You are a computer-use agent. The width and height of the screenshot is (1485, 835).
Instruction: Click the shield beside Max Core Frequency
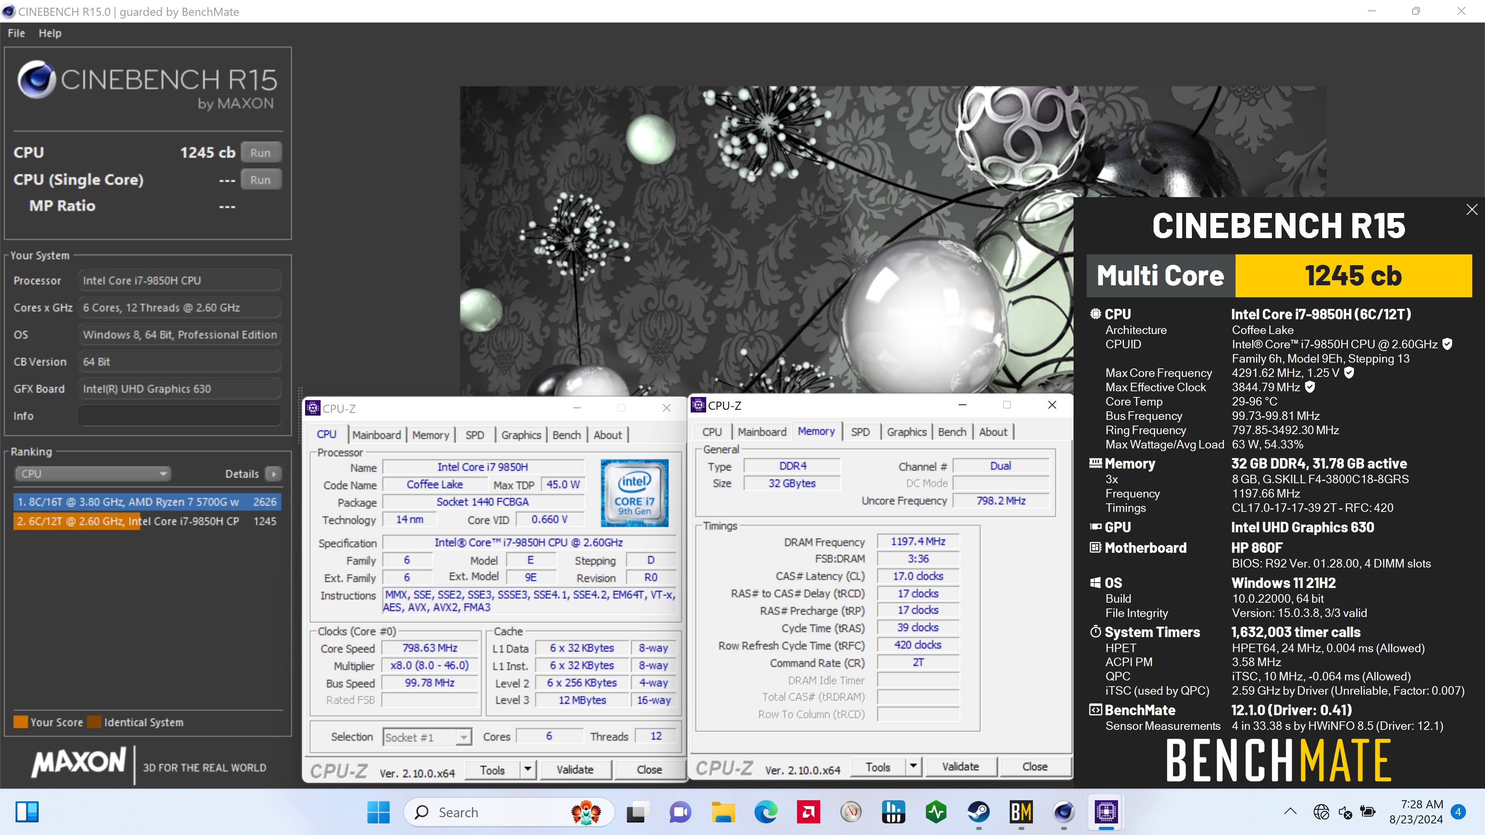tap(1349, 373)
